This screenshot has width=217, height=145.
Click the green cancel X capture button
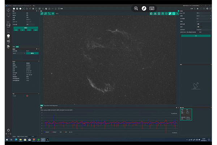196,36
